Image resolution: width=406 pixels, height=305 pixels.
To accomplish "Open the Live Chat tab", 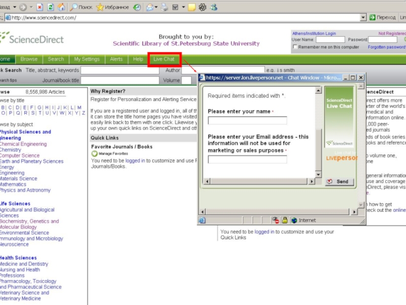I will tap(164, 59).
